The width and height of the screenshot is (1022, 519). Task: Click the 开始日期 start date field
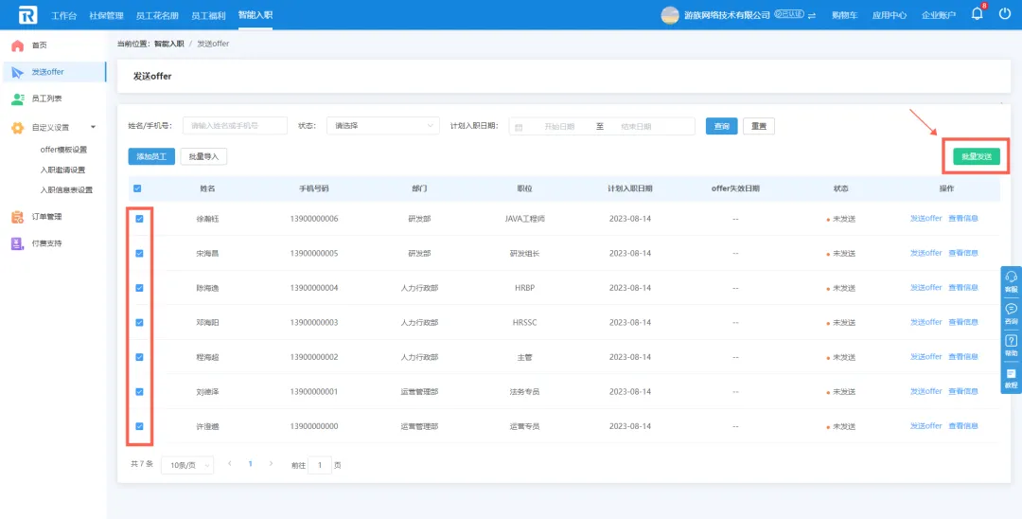pos(559,127)
